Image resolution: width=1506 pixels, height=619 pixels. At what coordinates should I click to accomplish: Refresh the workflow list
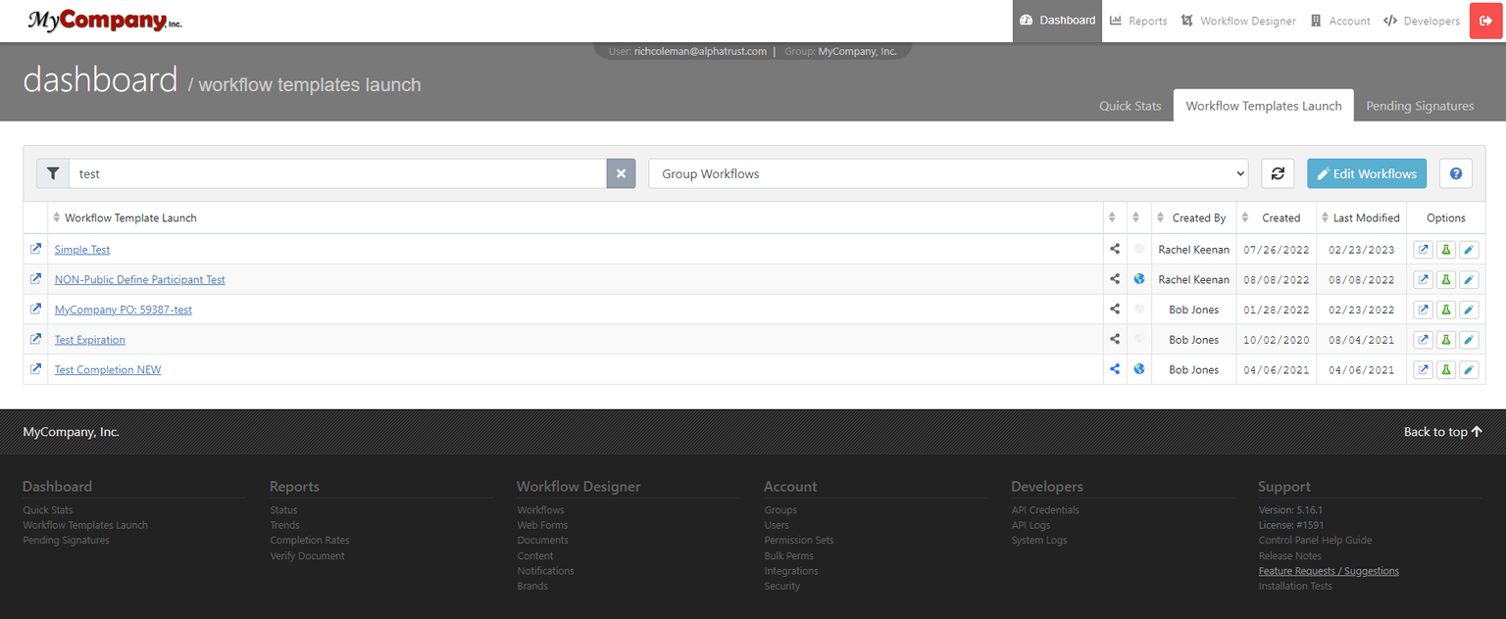(1278, 173)
